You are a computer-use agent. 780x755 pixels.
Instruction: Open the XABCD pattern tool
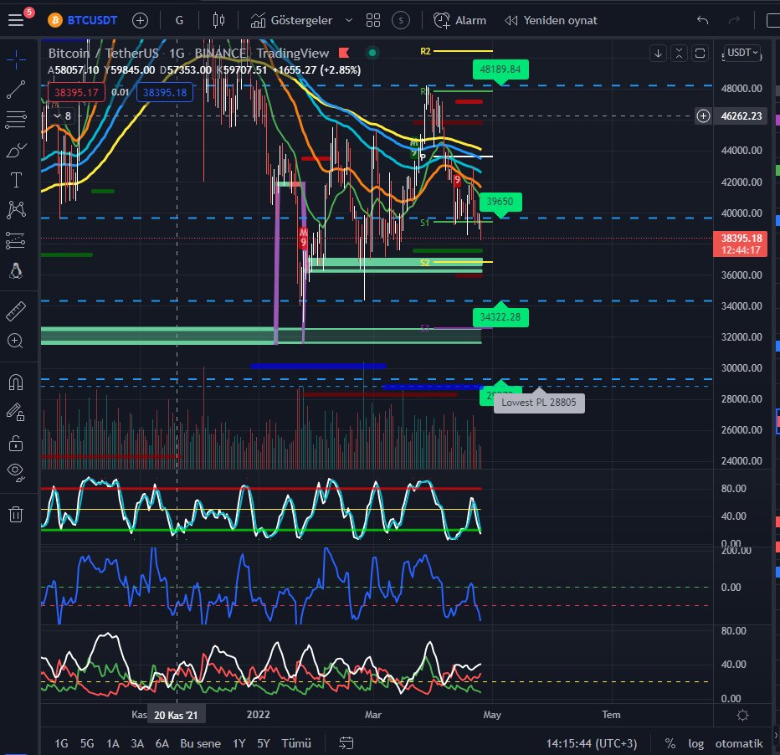[16, 210]
